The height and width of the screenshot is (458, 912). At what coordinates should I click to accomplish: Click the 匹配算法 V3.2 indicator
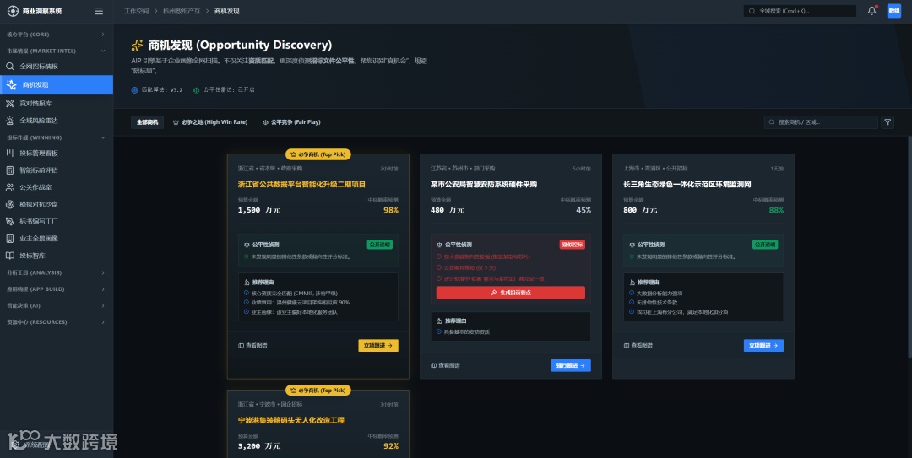point(157,90)
